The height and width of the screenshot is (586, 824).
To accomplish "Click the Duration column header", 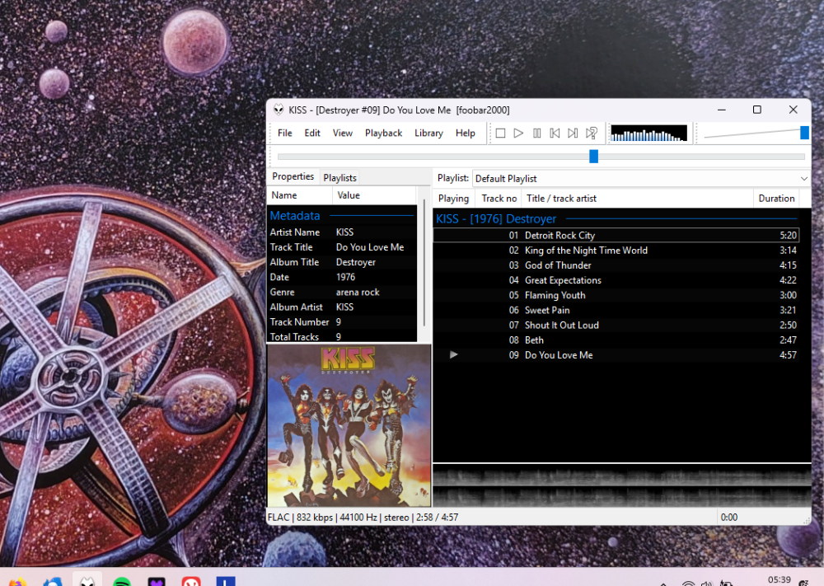I will point(776,198).
